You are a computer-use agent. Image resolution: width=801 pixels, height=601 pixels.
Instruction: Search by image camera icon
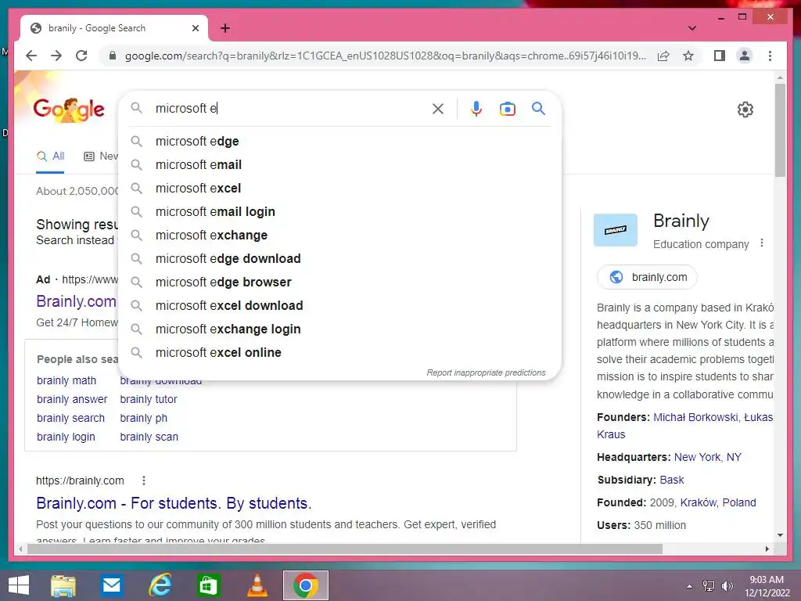(507, 108)
